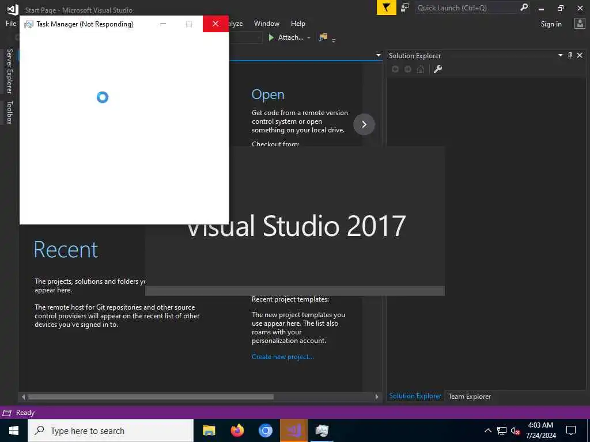Screen dimensions: 590x442
Task: Minimize the Visual Studio window
Action: (x=541, y=8)
